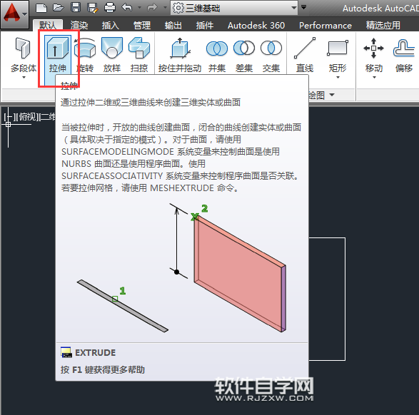This screenshot has width=419, height=415.
Task: Open the redo history dropdown arrow
Action: tap(165, 8)
